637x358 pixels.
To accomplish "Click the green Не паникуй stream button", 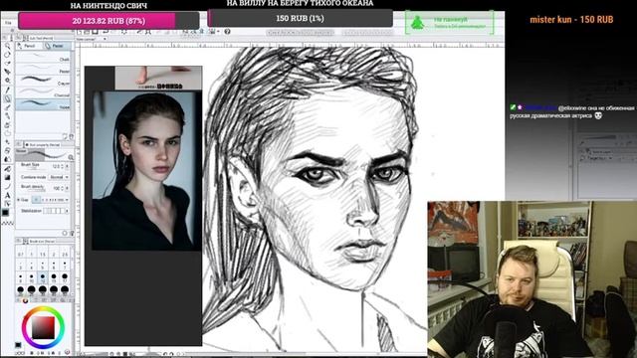I will coord(450,22).
